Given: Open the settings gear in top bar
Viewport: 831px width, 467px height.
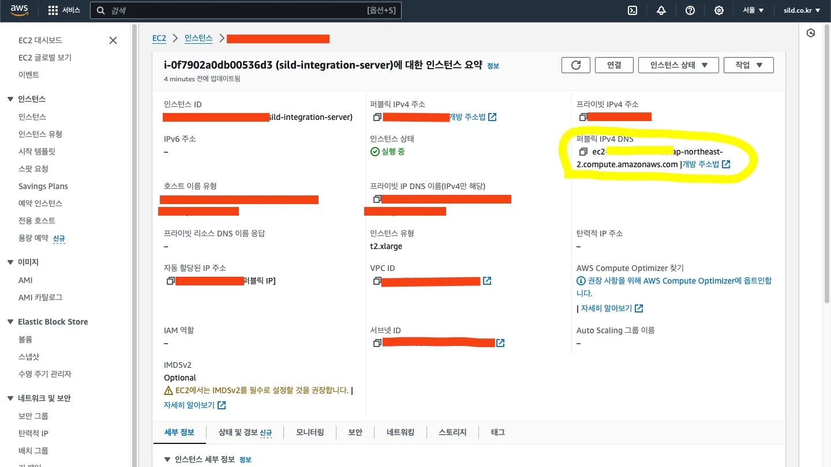Looking at the screenshot, I should coord(719,10).
